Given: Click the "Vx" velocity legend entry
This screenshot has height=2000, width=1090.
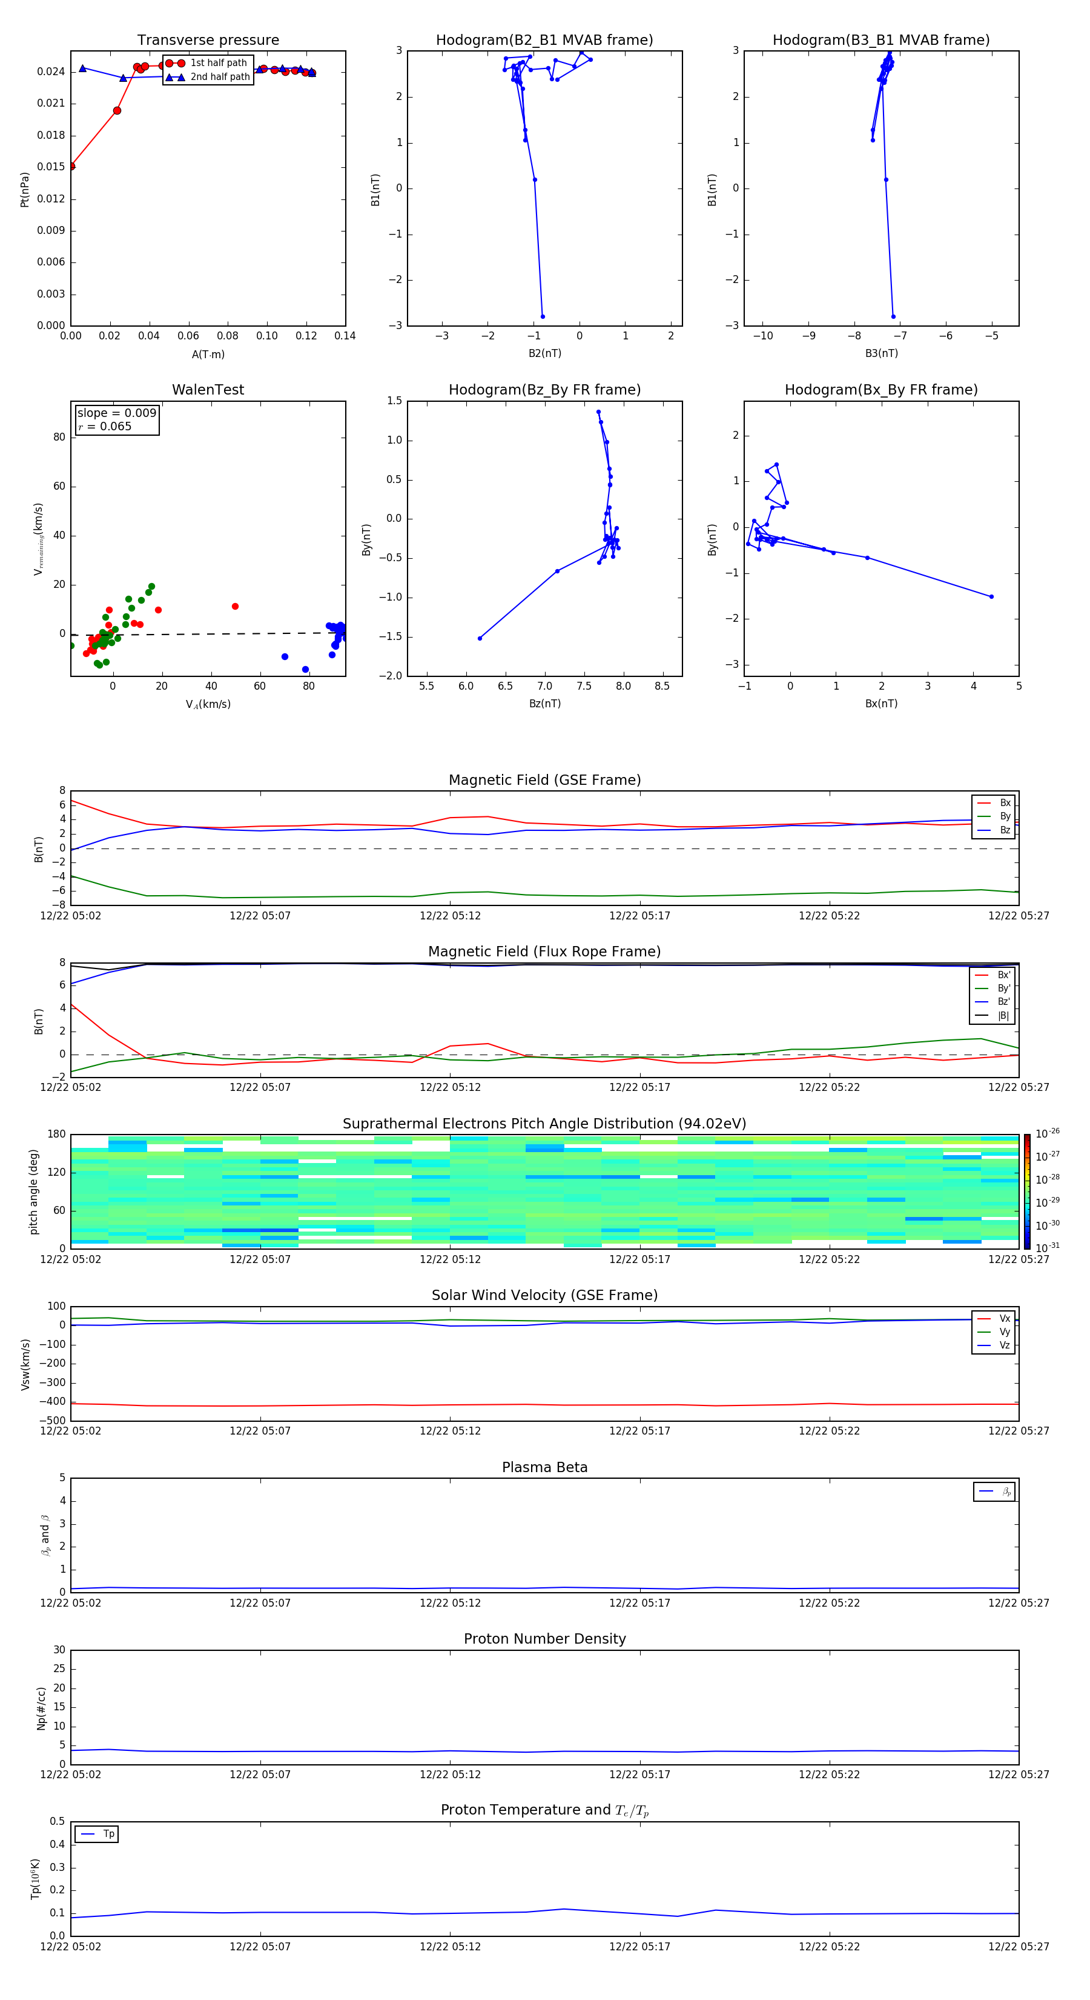Looking at the screenshot, I should [994, 1318].
